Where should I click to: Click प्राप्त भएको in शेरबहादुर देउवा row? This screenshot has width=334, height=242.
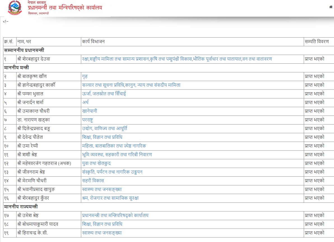click(314, 59)
